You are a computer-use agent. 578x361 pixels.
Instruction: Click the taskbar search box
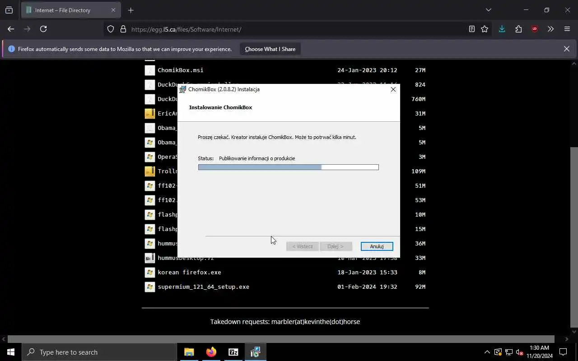(99, 352)
